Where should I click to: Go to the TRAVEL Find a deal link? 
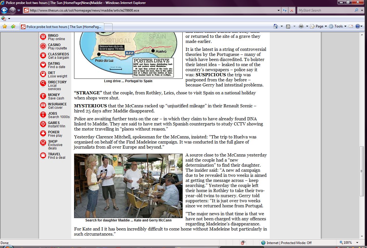56,156
